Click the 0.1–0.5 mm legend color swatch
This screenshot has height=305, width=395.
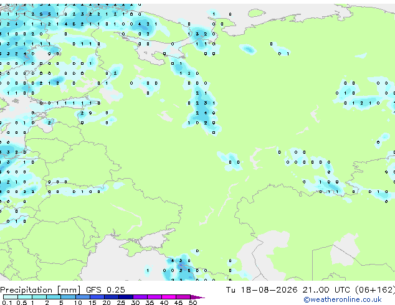[11, 297]
